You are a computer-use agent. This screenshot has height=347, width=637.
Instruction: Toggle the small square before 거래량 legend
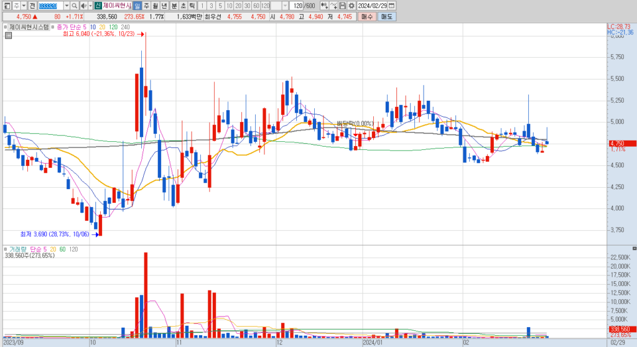[x=5, y=249]
